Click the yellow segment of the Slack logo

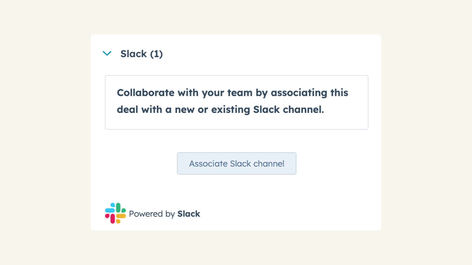[x=121, y=216]
